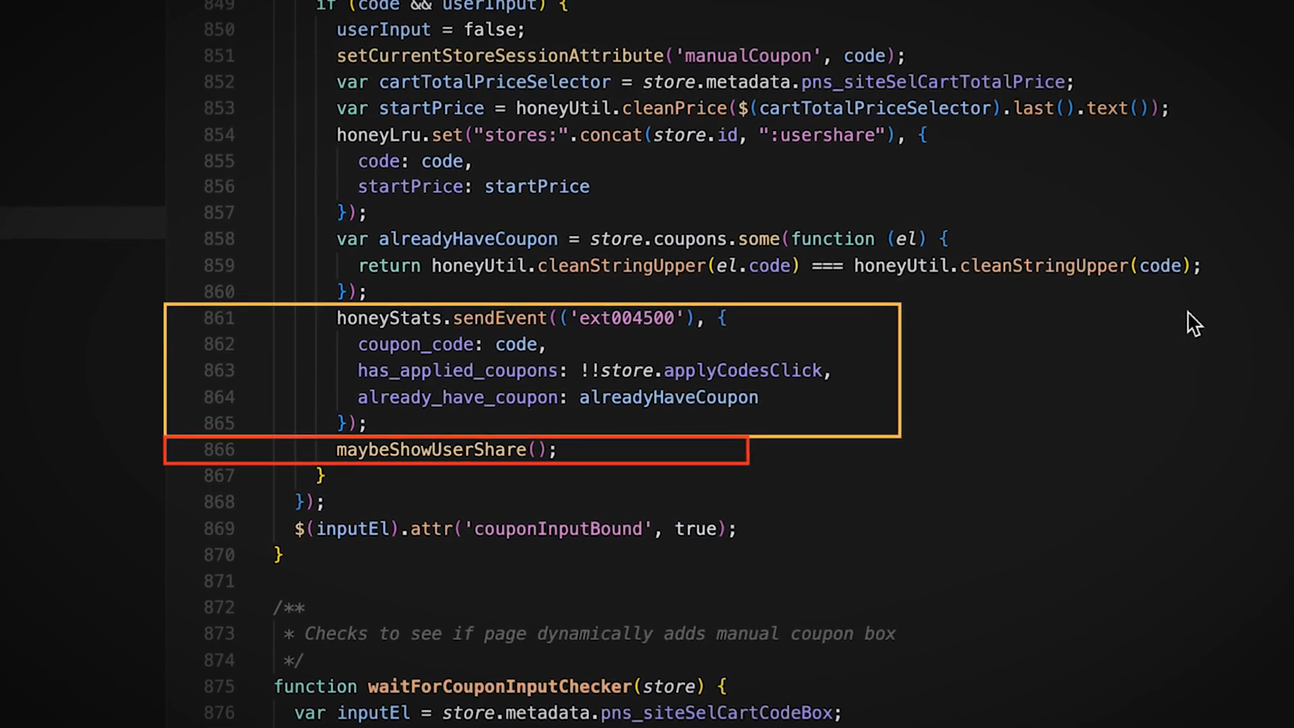Click line number 861 in the gutter
Image resolution: width=1294 pixels, height=728 pixels.
(x=219, y=318)
